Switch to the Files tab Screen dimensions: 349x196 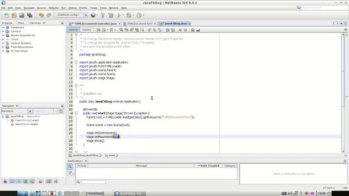[21, 23]
